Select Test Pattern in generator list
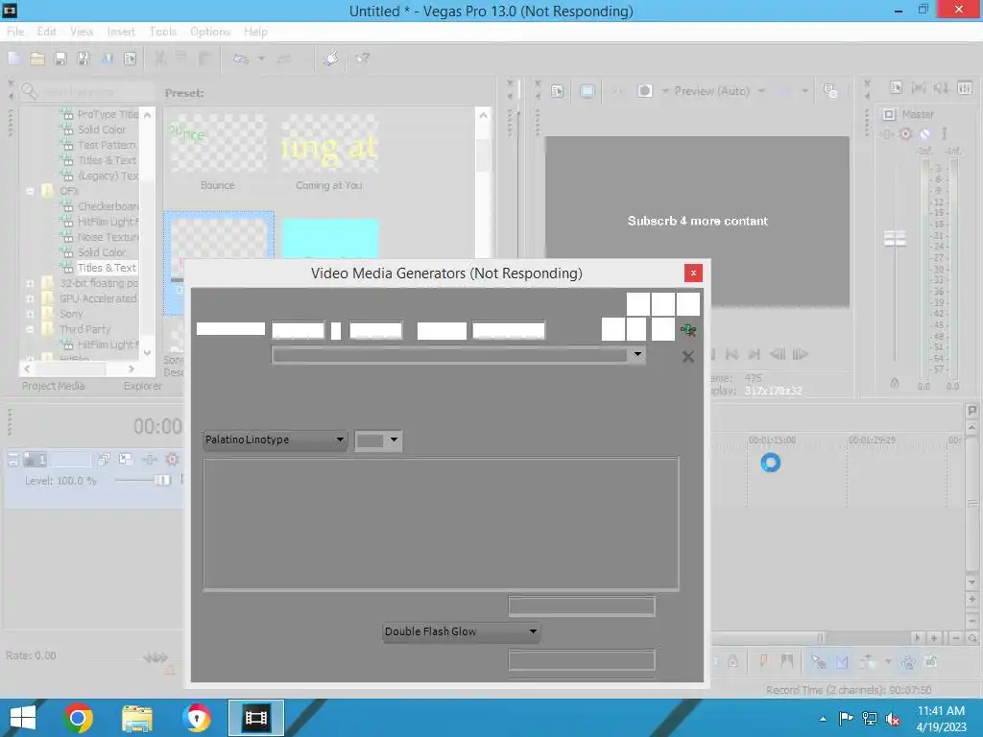Viewport: 983px width, 737px height. (x=107, y=145)
